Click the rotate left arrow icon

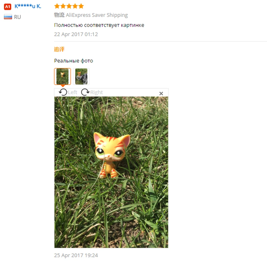(x=63, y=92)
